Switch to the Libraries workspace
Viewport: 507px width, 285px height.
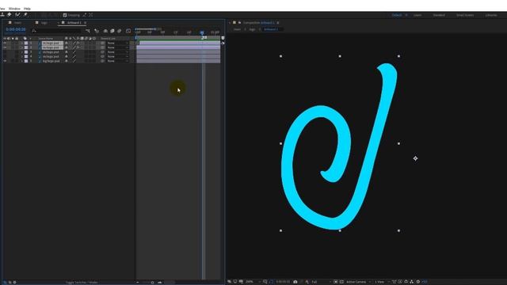491,15
